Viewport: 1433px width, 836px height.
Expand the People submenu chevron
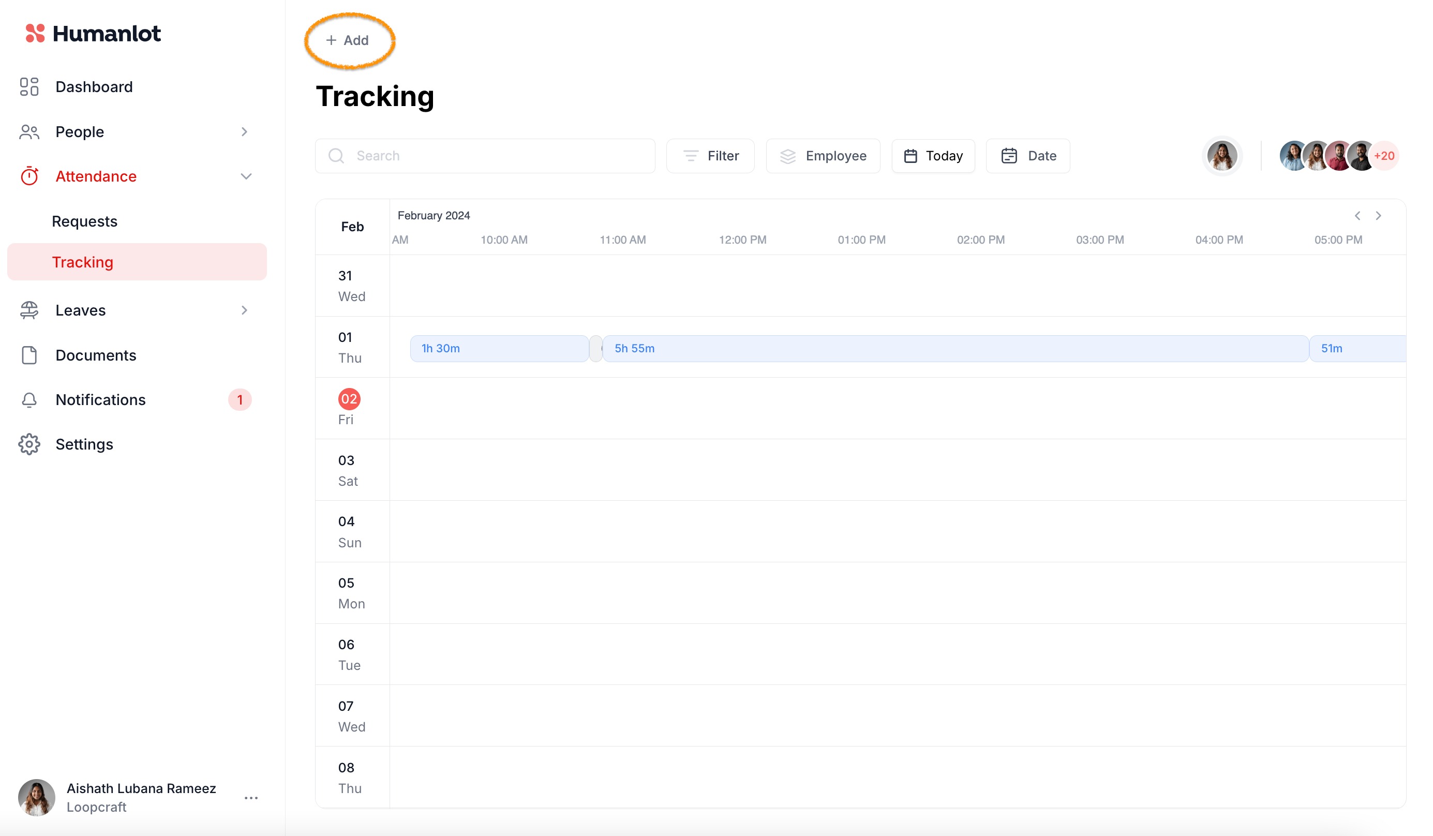coord(244,132)
